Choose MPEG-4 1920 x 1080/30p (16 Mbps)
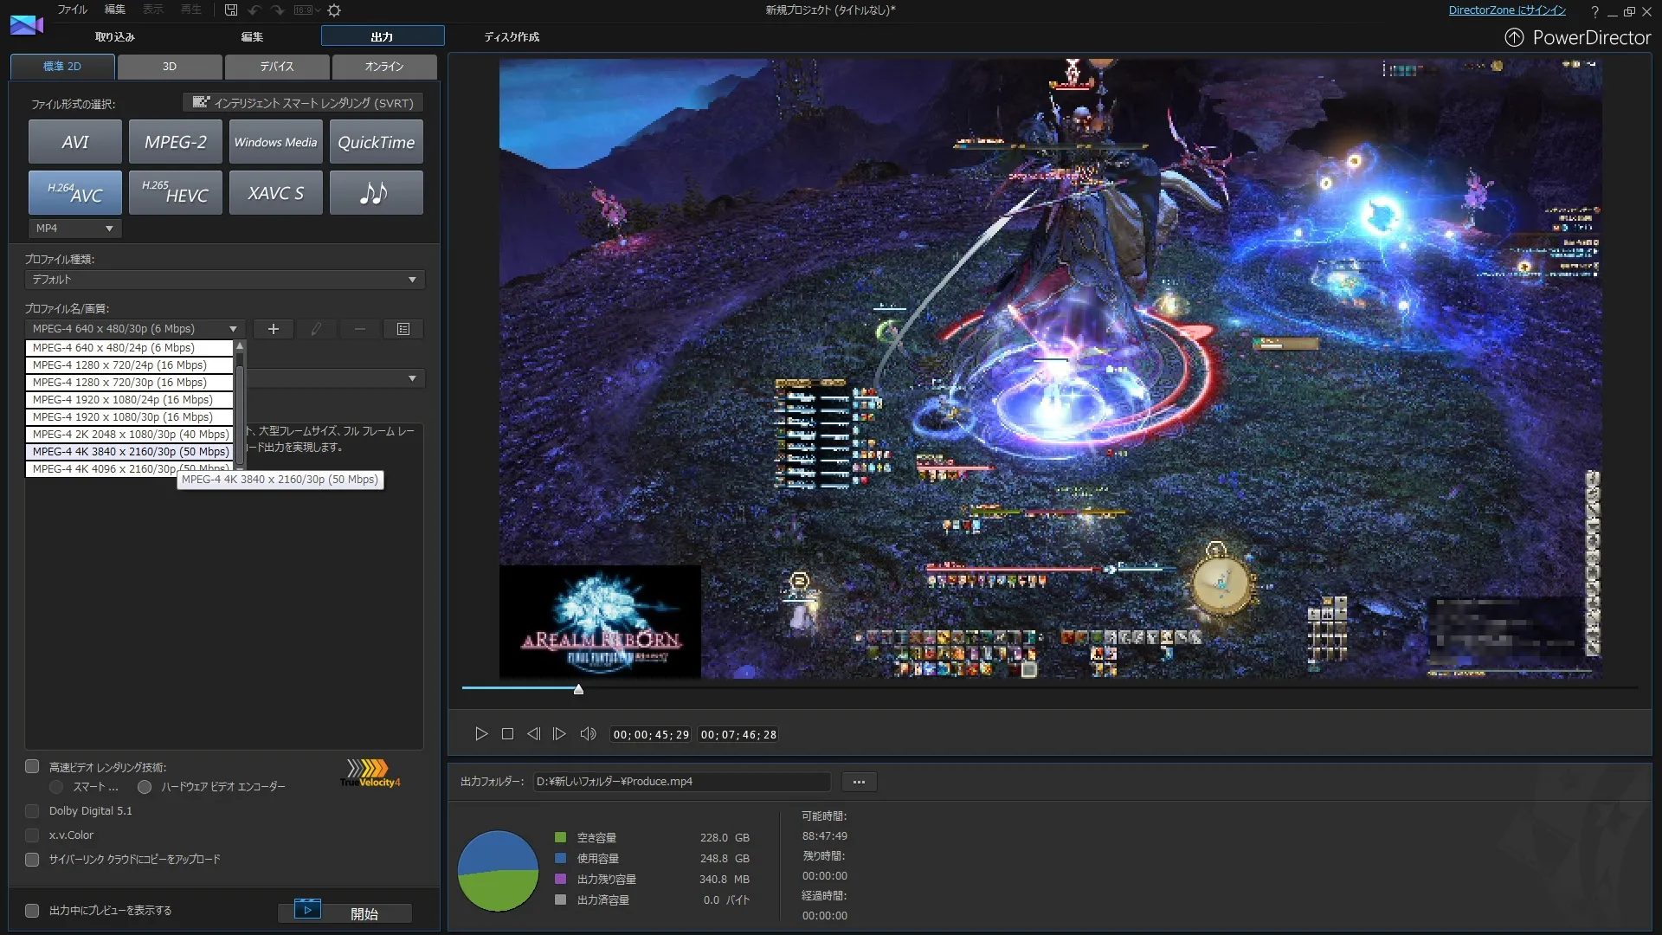Screen dimensions: 1662x935 coord(129,417)
